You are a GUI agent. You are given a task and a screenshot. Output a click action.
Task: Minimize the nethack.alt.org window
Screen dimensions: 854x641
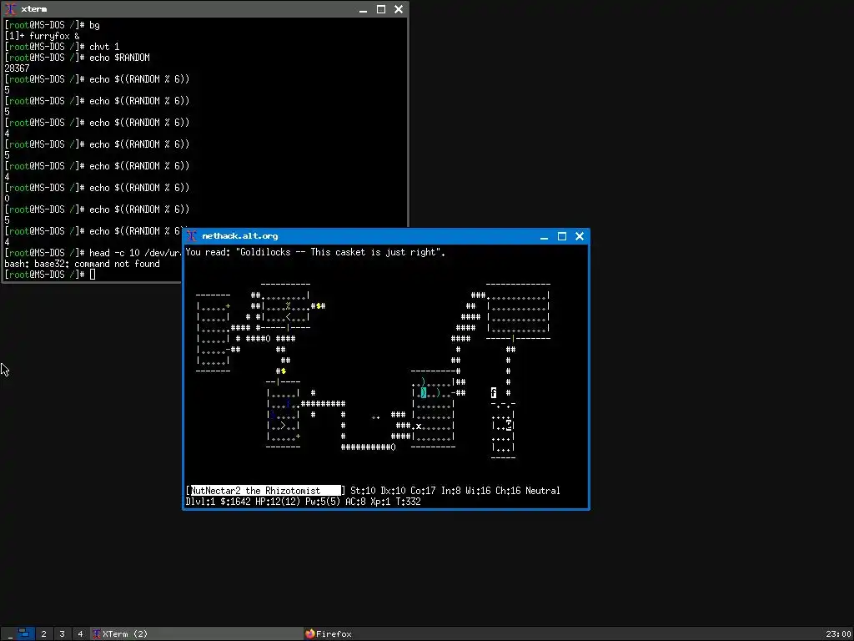tap(544, 236)
